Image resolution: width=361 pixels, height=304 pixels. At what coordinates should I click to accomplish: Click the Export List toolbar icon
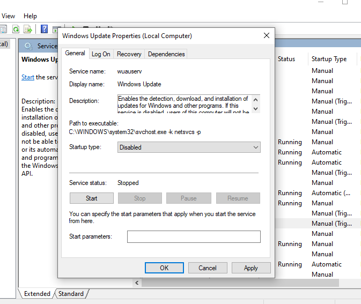click(28, 29)
